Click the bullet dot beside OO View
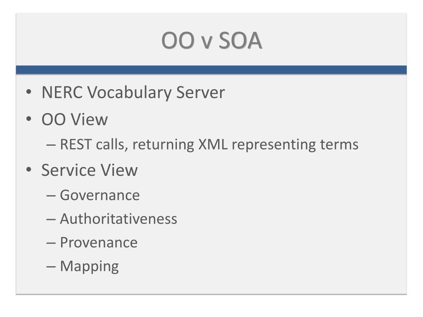The width and height of the screenshot is (423, 317). point(29,119)
